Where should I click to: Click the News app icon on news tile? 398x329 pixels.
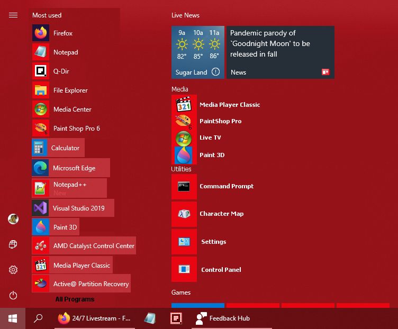[x=325, y=72]
